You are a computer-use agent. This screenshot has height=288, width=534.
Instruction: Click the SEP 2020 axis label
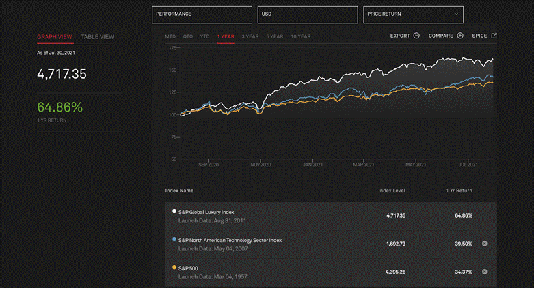[209, 165]
